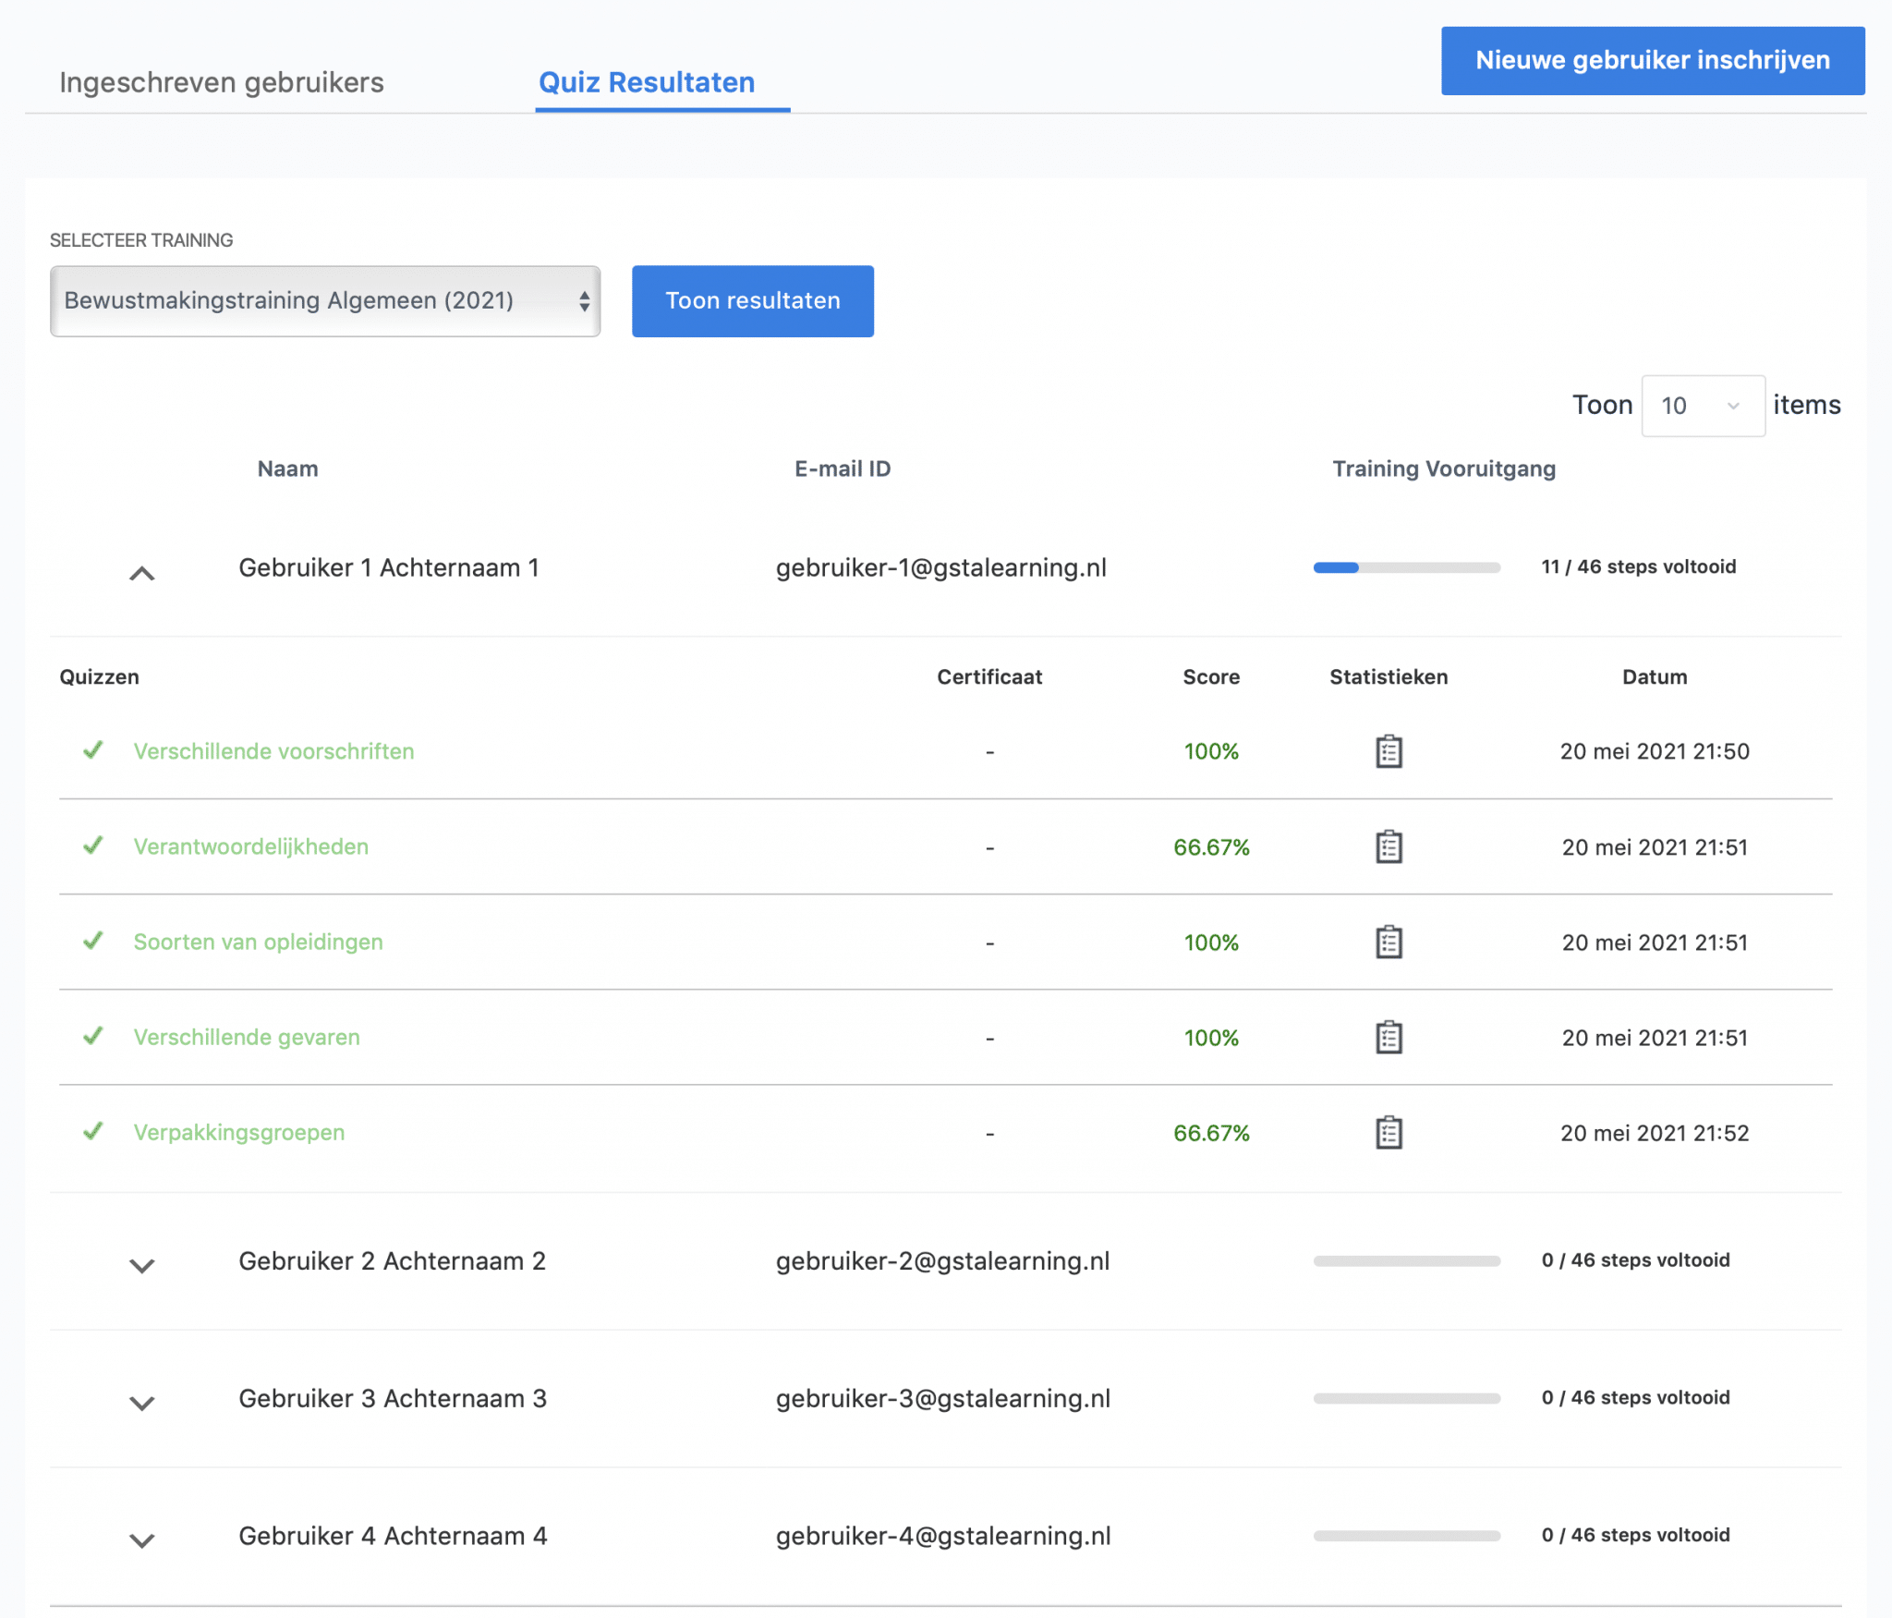Viewport: 1892px width, 1618px height.
Task: Click the Datum column header
Action: coord(1655,676)
